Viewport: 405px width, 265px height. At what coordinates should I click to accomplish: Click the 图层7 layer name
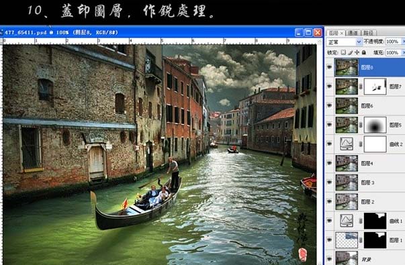point(396,87)
